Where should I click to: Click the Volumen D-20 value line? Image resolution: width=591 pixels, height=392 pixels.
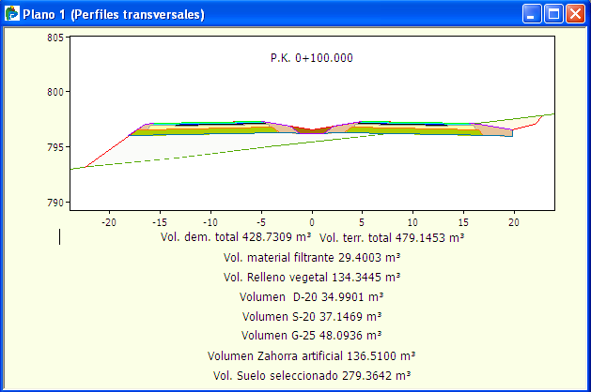pos(312,297)
